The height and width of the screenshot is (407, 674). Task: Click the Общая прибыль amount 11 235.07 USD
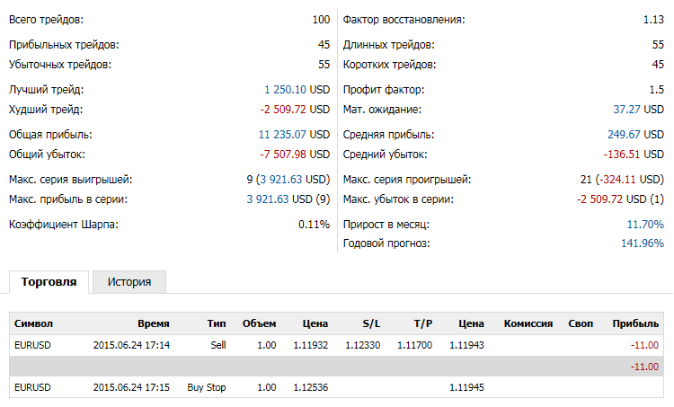295,135
